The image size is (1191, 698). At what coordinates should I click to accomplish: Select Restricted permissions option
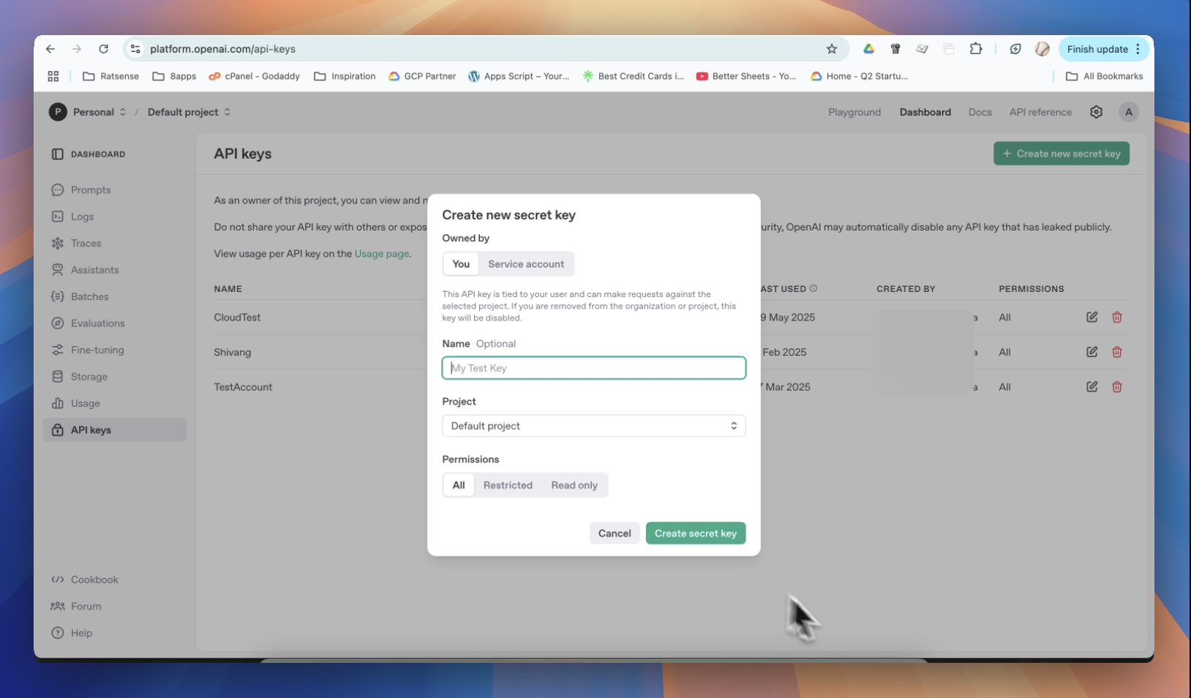click(x=508, y=485)
